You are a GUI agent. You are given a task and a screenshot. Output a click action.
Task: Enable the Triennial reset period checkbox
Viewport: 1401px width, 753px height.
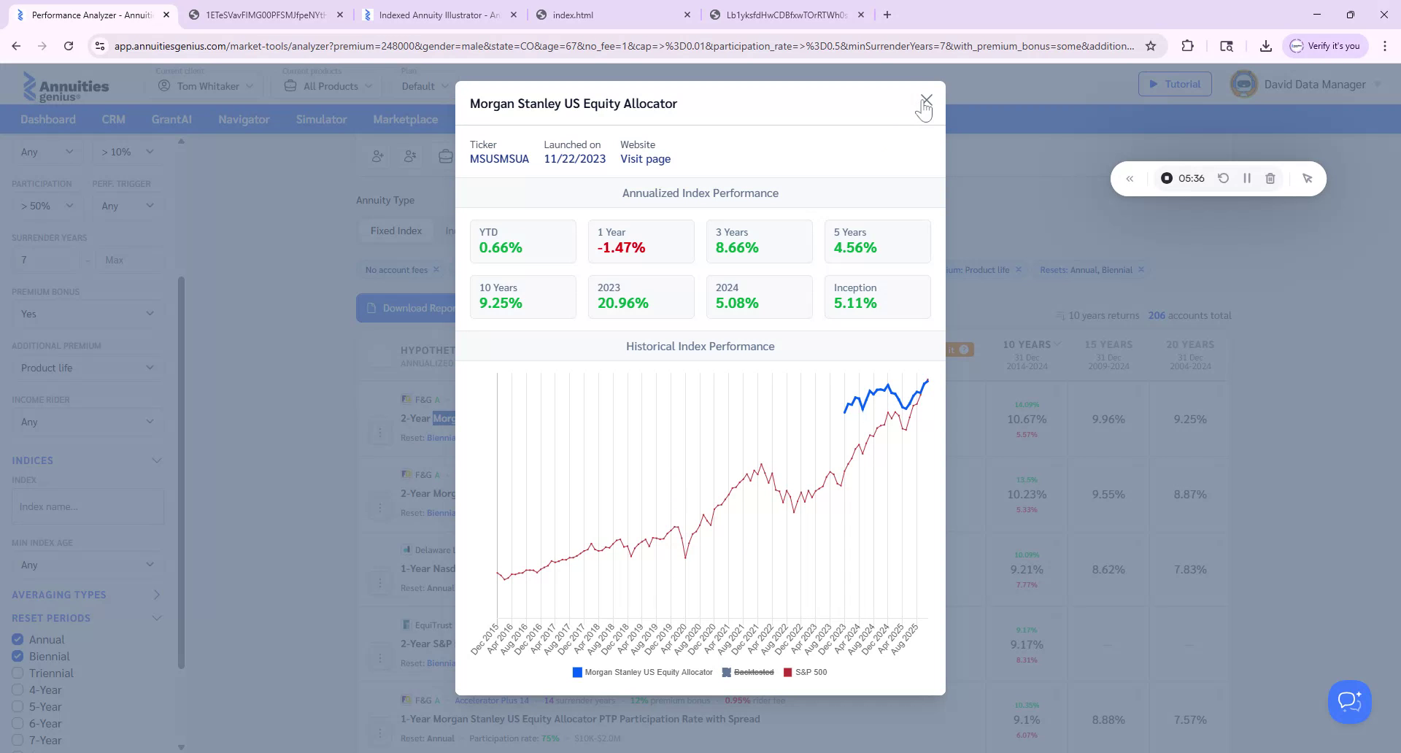18,673
